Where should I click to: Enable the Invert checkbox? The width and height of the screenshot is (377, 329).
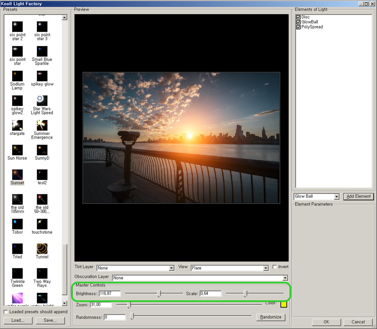point(275,267)
